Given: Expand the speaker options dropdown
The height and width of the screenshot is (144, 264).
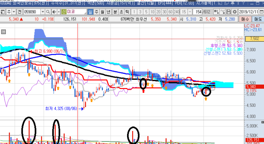Looking at the screenshot, I should (x=59, y=12).
